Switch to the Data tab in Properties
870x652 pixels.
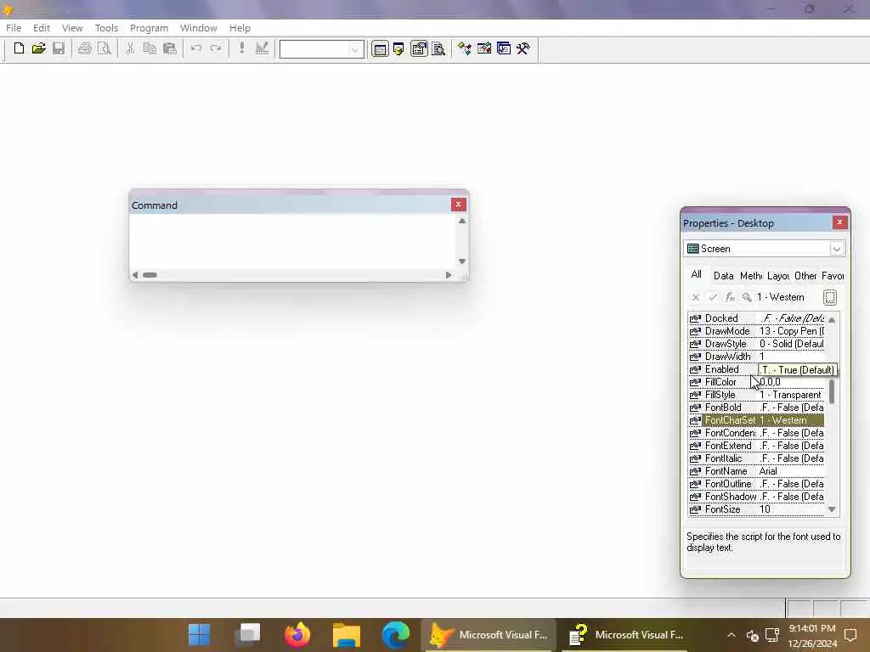(x=723, y=276)
